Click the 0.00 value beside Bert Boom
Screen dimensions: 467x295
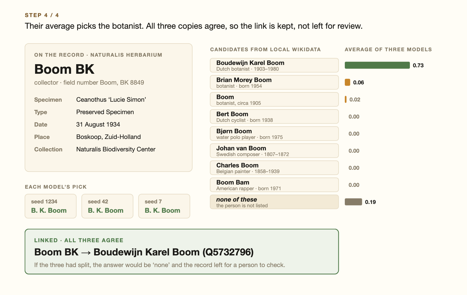coord(354,117)
